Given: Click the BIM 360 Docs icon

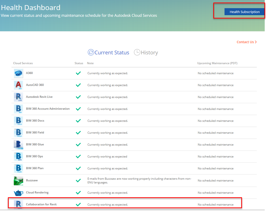Looking at the screenshot, I should coord(18,121).
